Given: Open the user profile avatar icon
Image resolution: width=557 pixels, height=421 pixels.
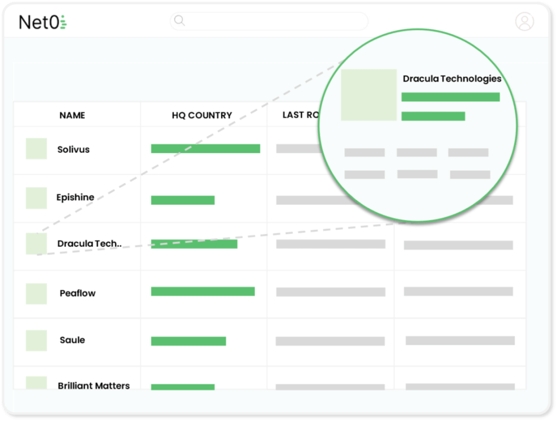Looking at the screenshot, I should (524, 22).
